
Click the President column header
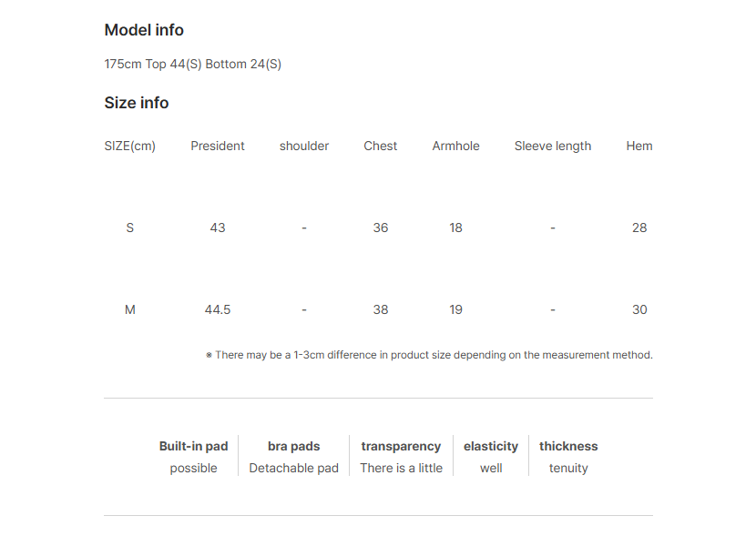coord(218,146)
